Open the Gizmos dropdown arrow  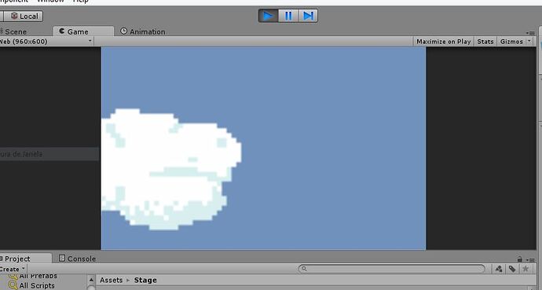[x=529, y=41]
